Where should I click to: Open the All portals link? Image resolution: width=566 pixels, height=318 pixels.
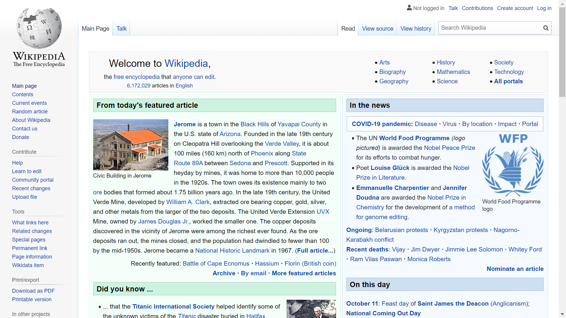[x=508, y=81]
